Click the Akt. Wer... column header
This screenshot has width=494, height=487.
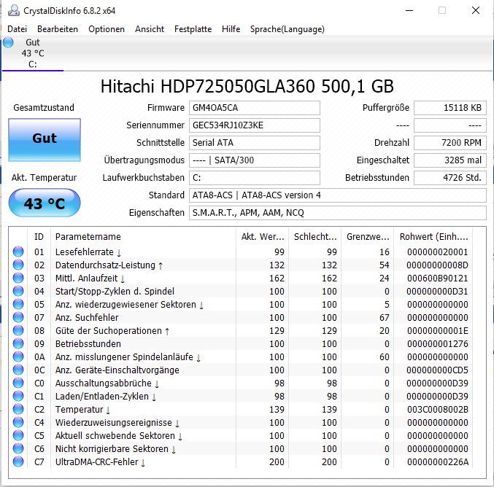coord(262,237)
